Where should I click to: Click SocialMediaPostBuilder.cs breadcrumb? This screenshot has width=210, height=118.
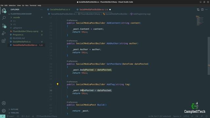tap(63, 14)
